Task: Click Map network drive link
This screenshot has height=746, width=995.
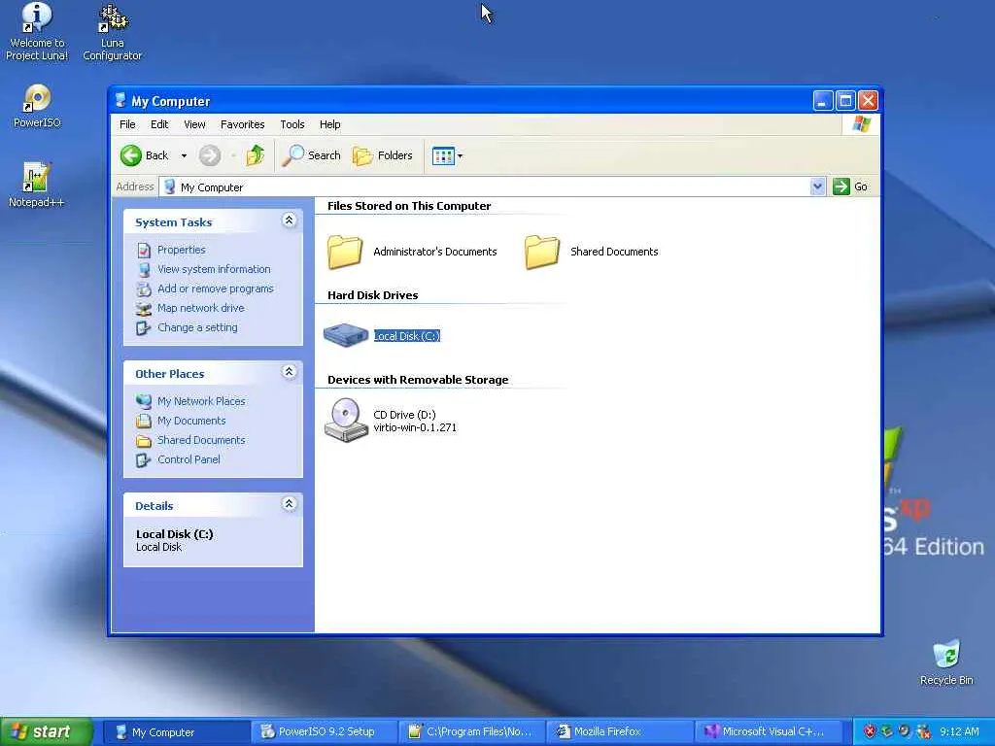Action: pyautogui.click(x=200, y=308)
